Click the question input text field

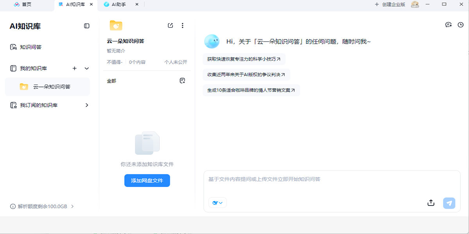(x=331, y=183)
